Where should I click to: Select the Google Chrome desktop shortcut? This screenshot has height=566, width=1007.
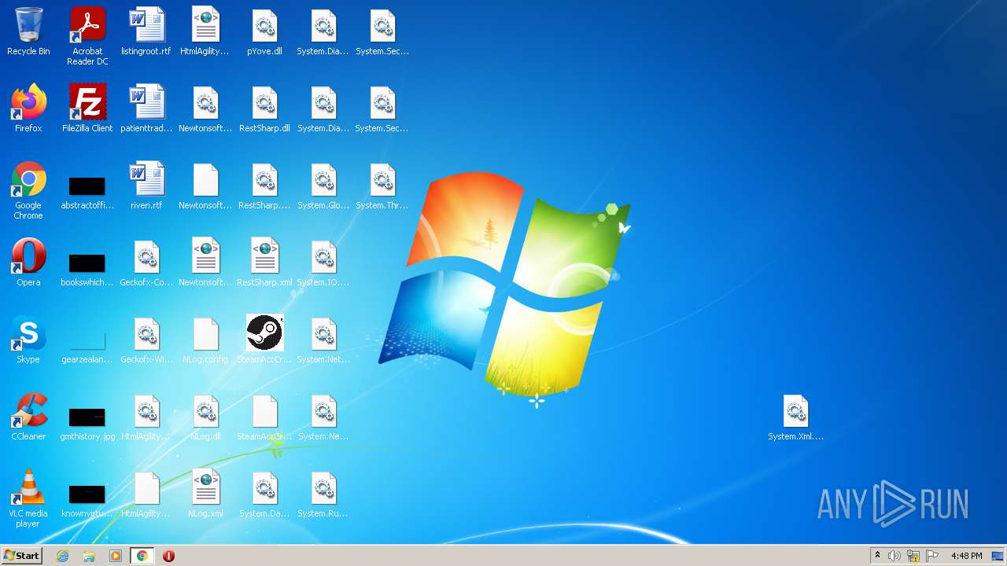tap(28, 190)
